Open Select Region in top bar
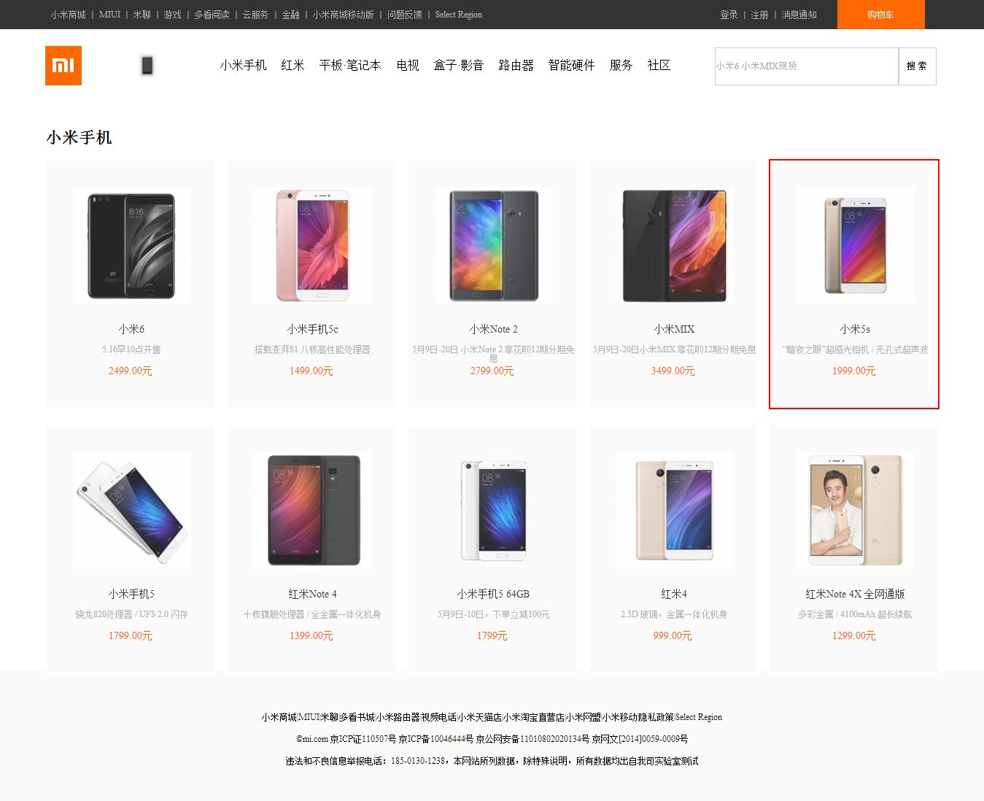Screen dimensions: 984x801 coord(459,15)
